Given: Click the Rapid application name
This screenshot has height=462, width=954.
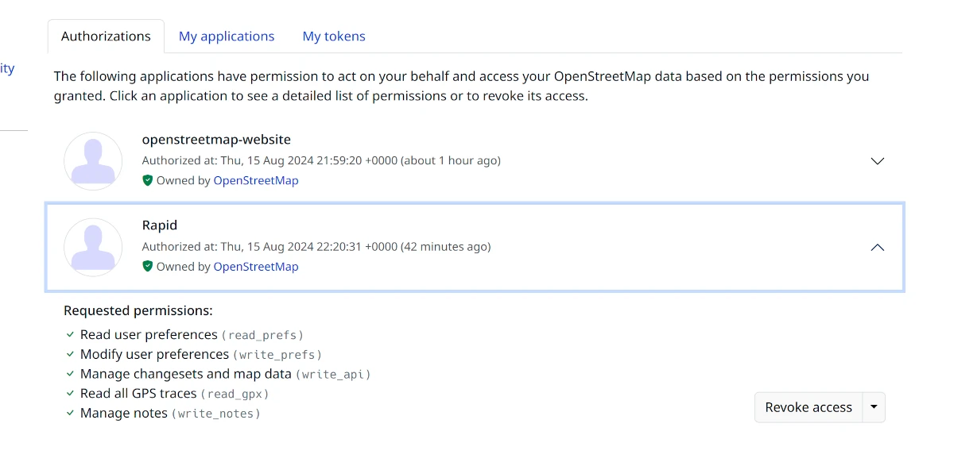Looking at the screenshot, I should pyautogui.click(x=160, y=225).
